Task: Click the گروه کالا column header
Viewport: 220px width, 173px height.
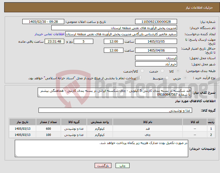Action: [x=74, y=122]
